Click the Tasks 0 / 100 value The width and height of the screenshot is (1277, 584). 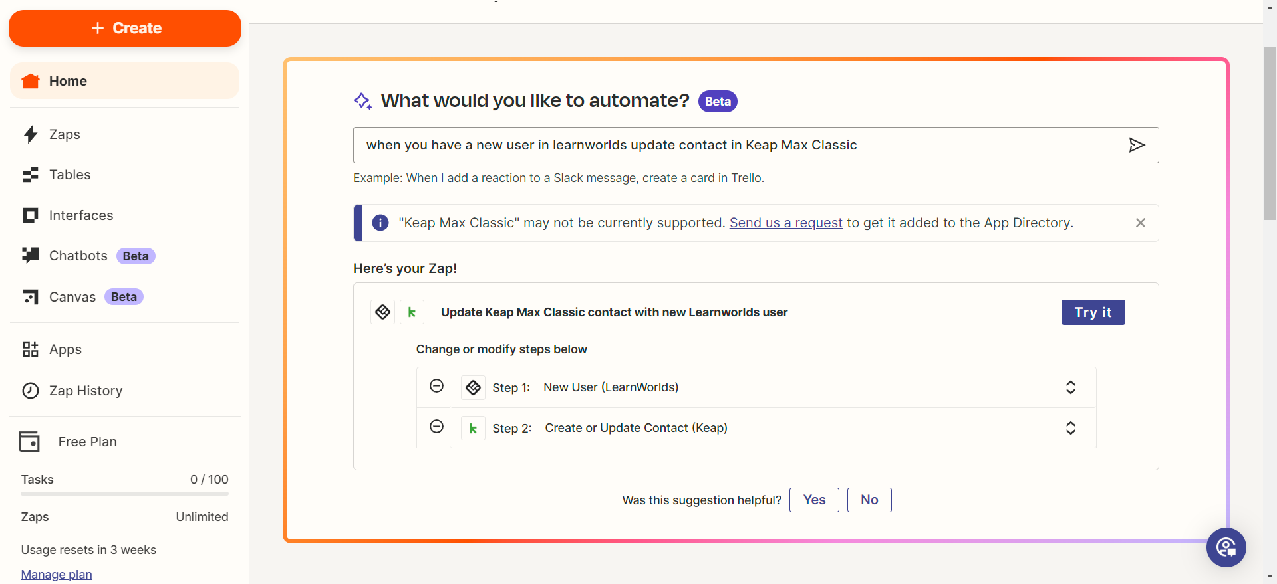(x=210, y=480)
